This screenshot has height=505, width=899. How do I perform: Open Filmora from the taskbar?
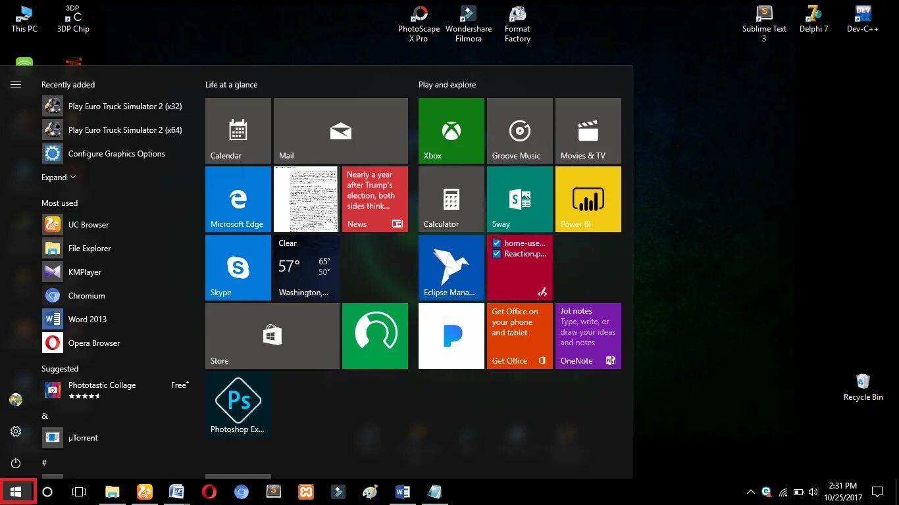coord(338,492)
